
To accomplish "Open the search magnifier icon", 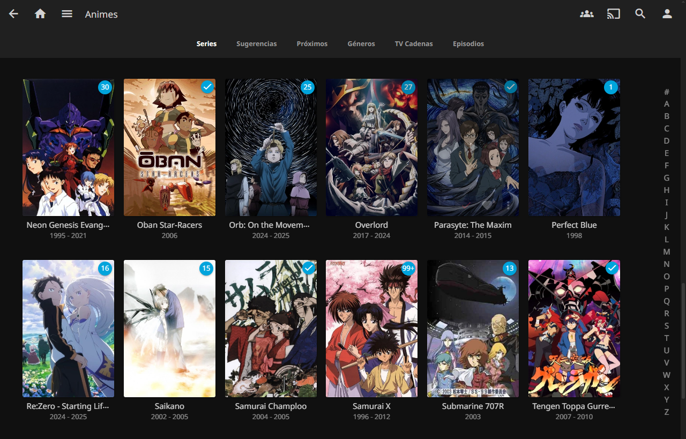I will tap(640, 14).
